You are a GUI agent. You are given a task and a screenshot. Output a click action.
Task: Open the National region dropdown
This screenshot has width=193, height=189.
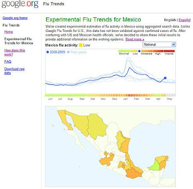pyautogui.click(x=159, y=44)
